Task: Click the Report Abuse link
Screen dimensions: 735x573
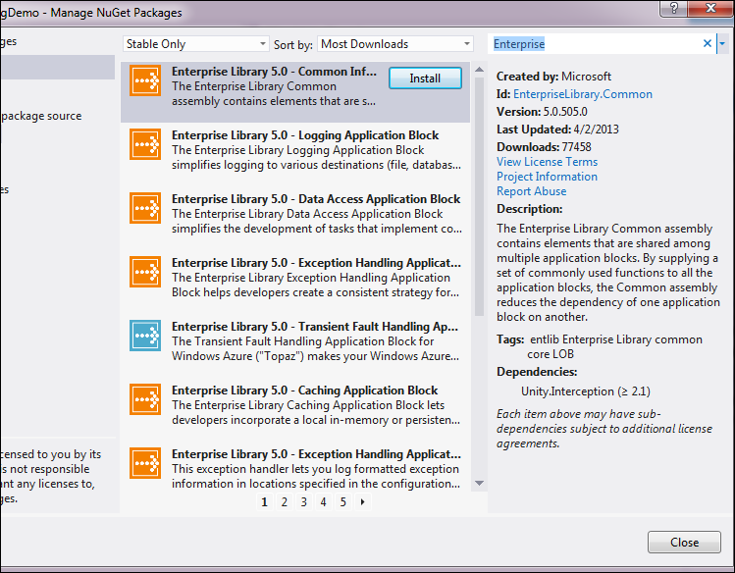Action: [x=532, y=191]
